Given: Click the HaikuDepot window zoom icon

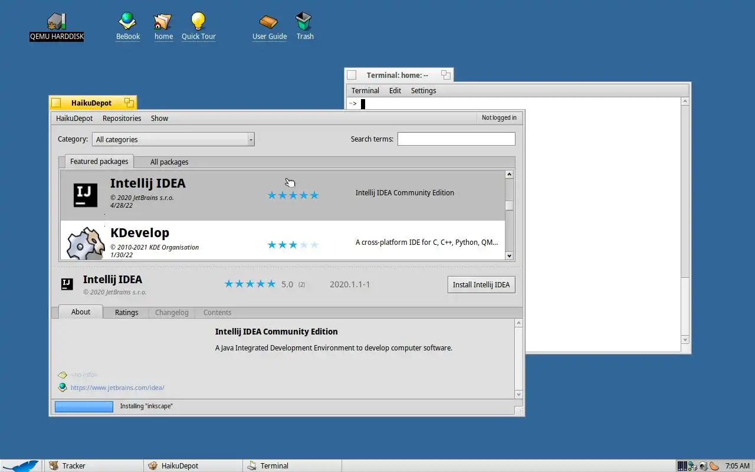Looking at the screenshot, I should (129, 103).
